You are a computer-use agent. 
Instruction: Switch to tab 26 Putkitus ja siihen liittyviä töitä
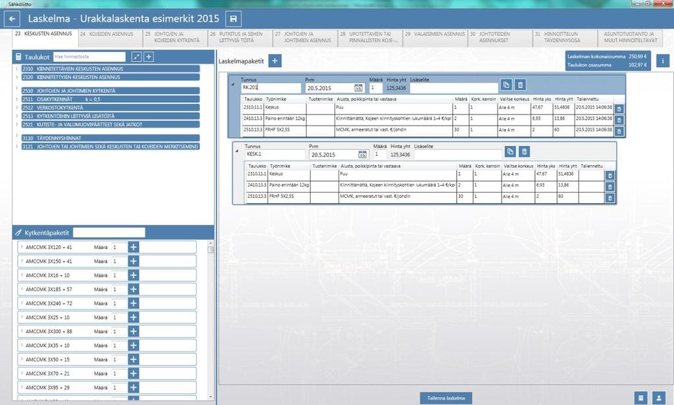click(240, 37)
